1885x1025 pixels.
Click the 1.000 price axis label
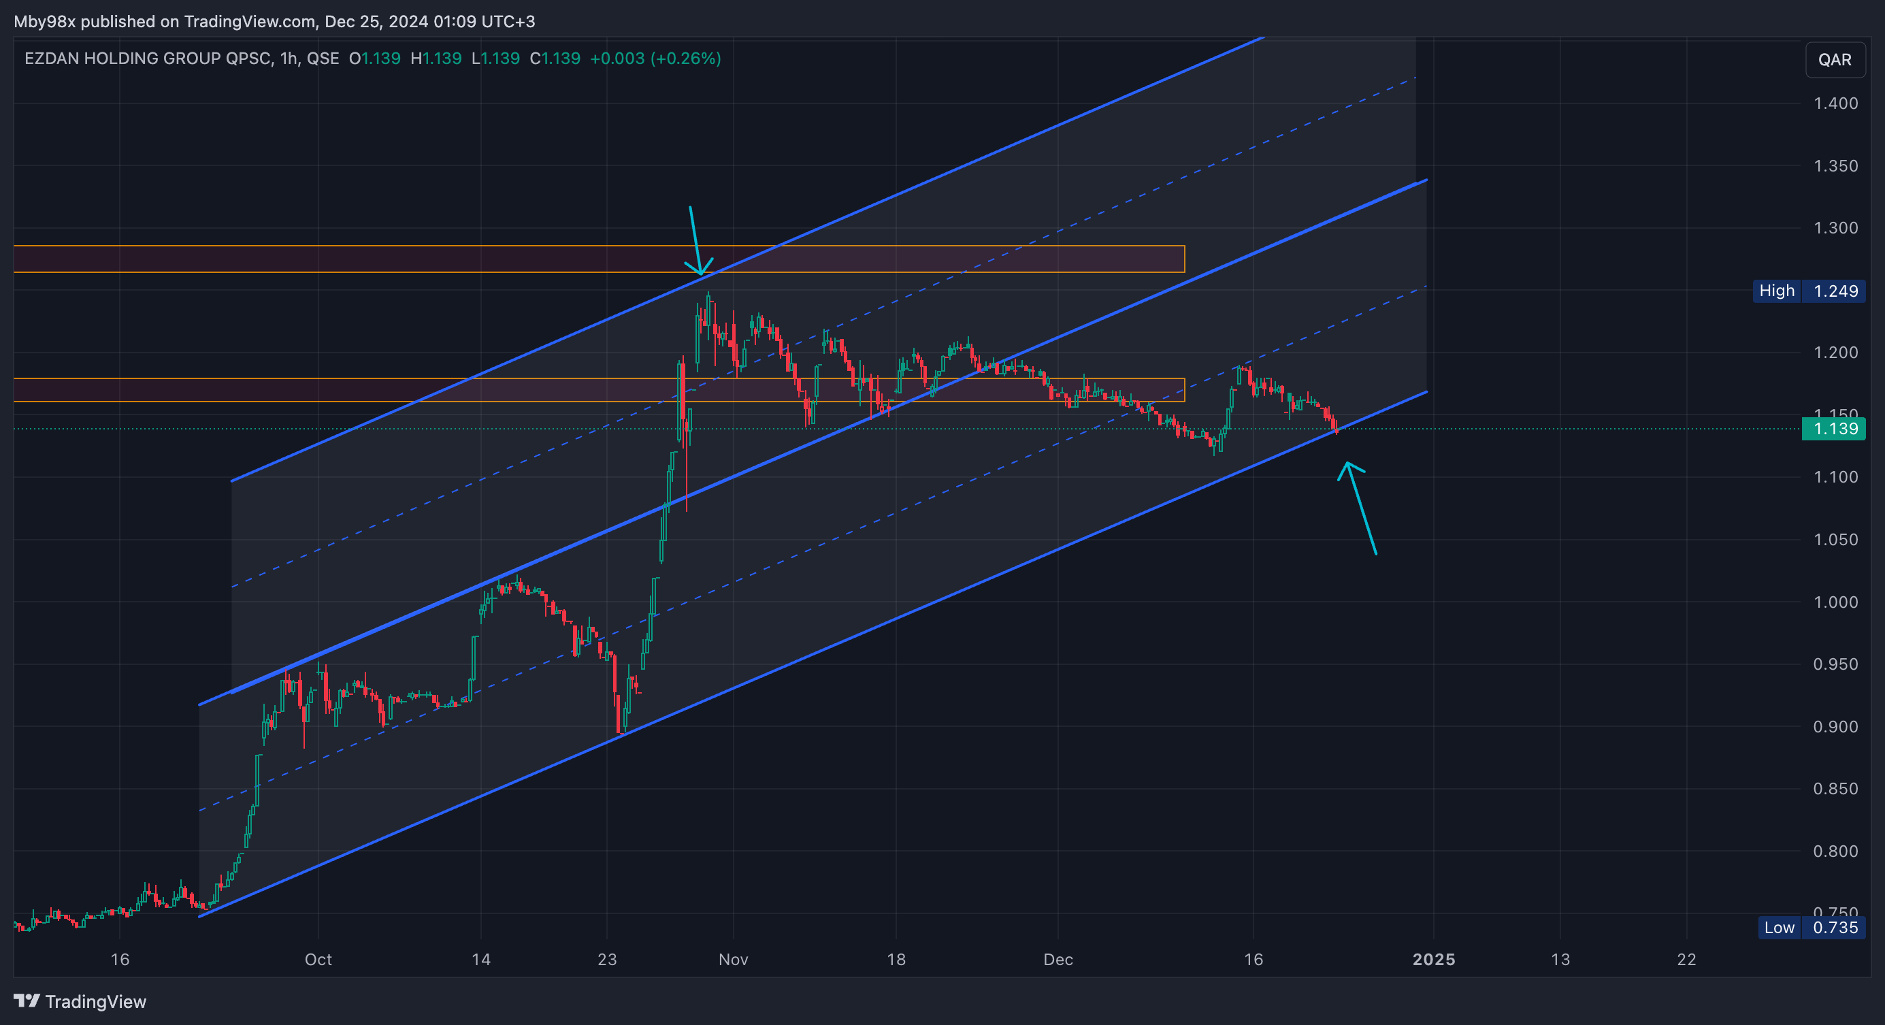[1835, 602]
